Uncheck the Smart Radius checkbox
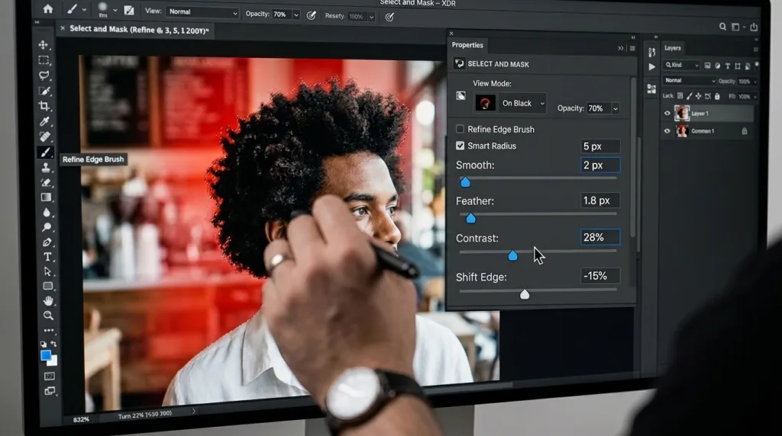Viewport: 782px width, 436px height. [460, 146]
